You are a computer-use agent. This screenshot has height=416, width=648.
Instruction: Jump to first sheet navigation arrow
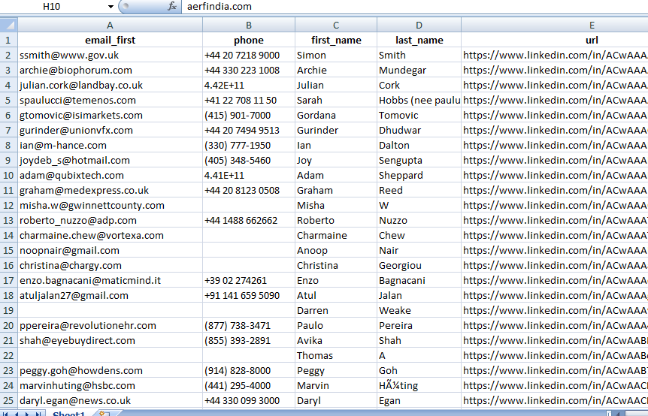coord(6,414)
